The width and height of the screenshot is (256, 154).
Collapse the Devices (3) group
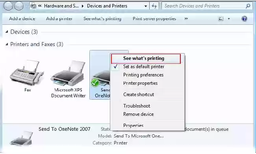tap(7, 32)
